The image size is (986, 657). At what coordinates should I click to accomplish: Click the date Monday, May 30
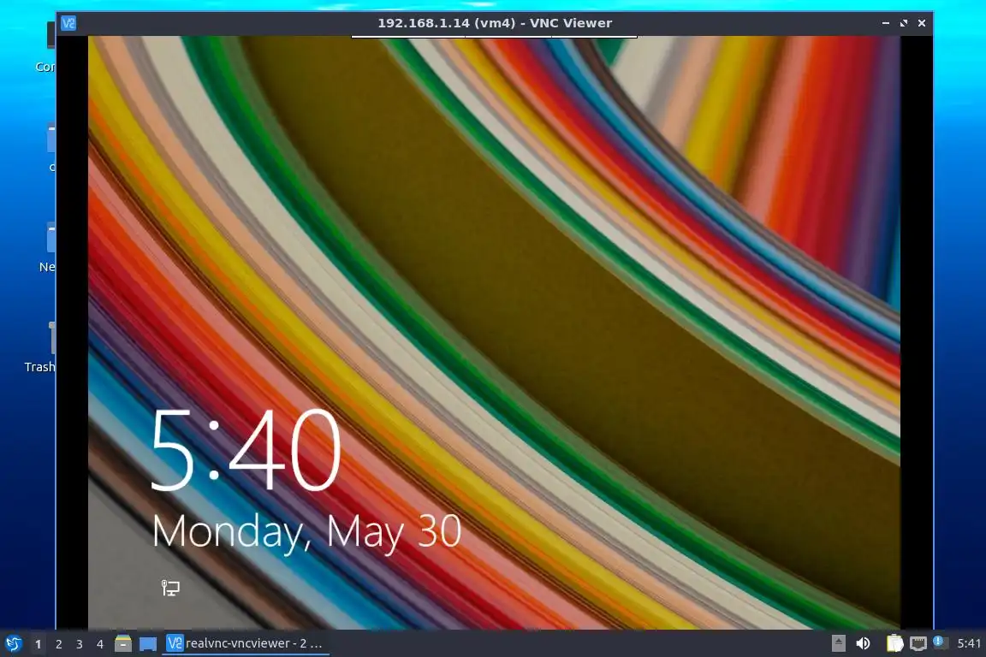307,533
